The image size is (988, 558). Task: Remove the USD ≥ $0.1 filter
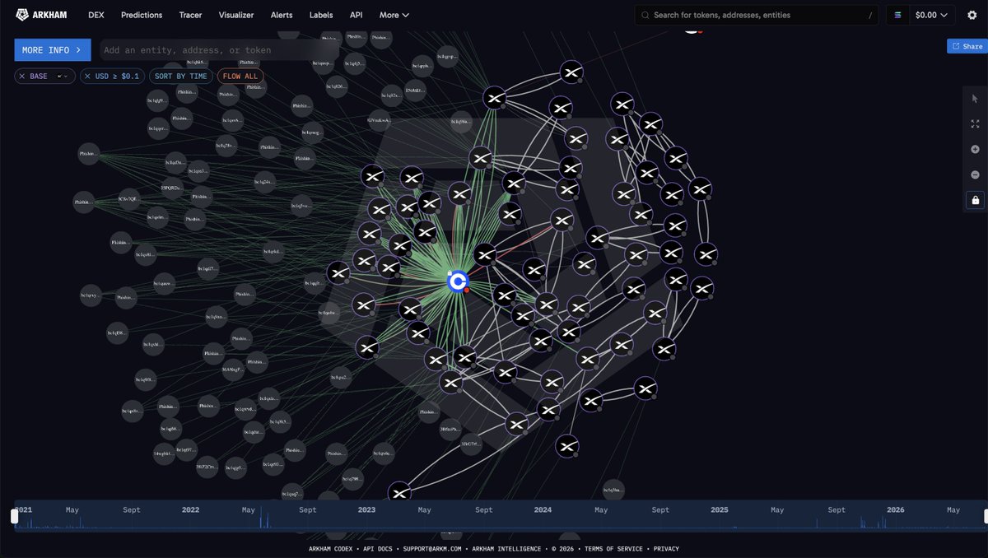(x=87, y=77)
